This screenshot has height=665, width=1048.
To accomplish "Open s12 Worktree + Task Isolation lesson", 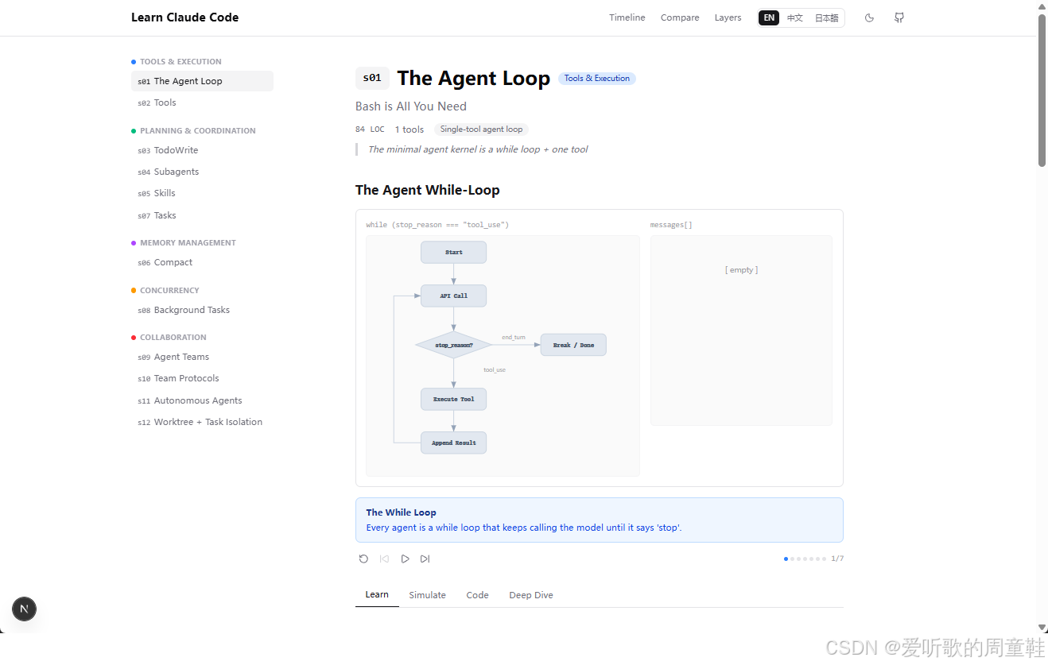I will click(202, 422).
